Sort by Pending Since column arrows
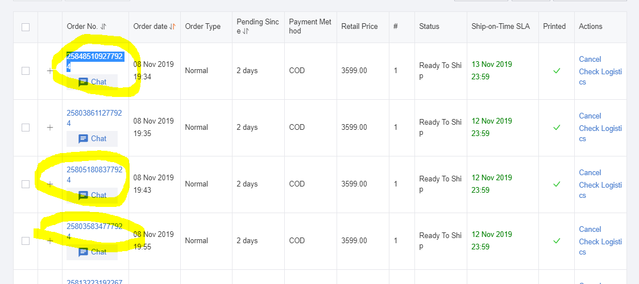The width and height of the screenshot is (639, 284). pyautogui.click(x=246, y=31)
